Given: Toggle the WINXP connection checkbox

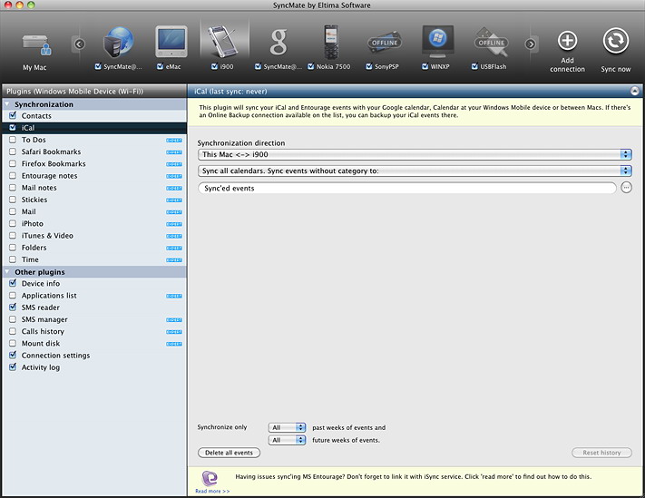Looking at the screenshot, I should click(x=425, y=66).
